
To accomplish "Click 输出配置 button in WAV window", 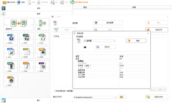I will (108, 23).
